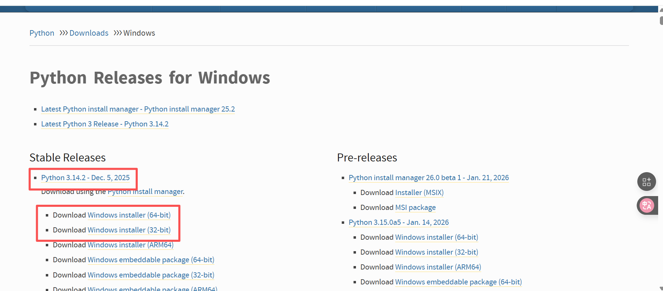Screen dimensions: 663x291
Task: Click the Pre-releases heading
Action: [x=367, y=158]
